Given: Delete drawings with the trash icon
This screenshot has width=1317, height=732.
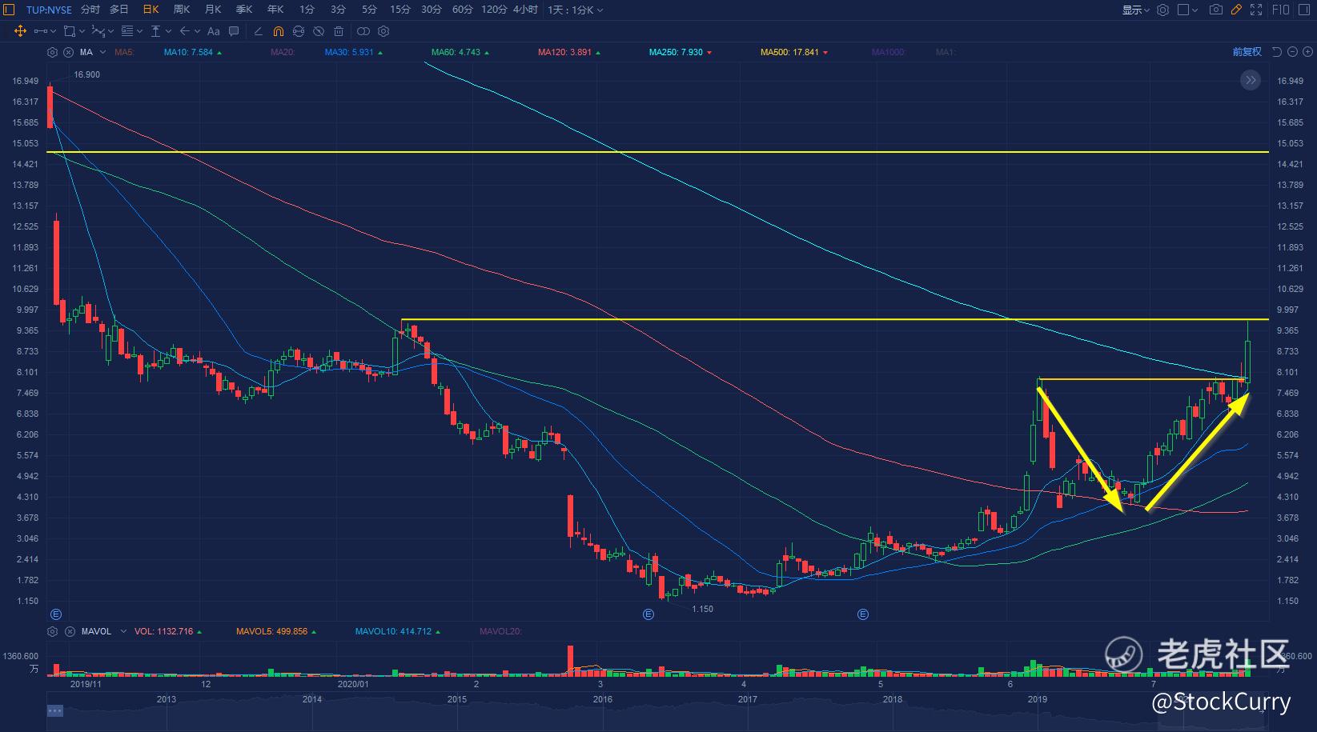Looking at the screenshot, I should pyautogui.click(x=339, y=31).
